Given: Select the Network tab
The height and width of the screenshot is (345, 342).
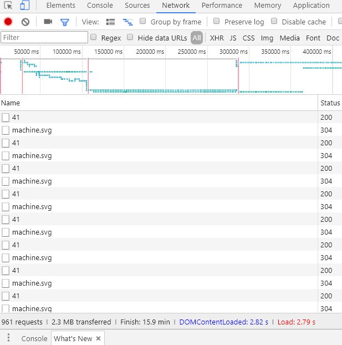Looking at the screenshot, I should [x=176, y=6].
